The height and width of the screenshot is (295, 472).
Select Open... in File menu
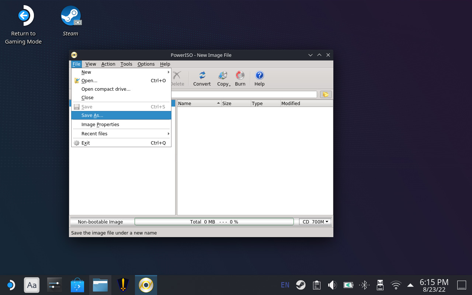[121, 81]
